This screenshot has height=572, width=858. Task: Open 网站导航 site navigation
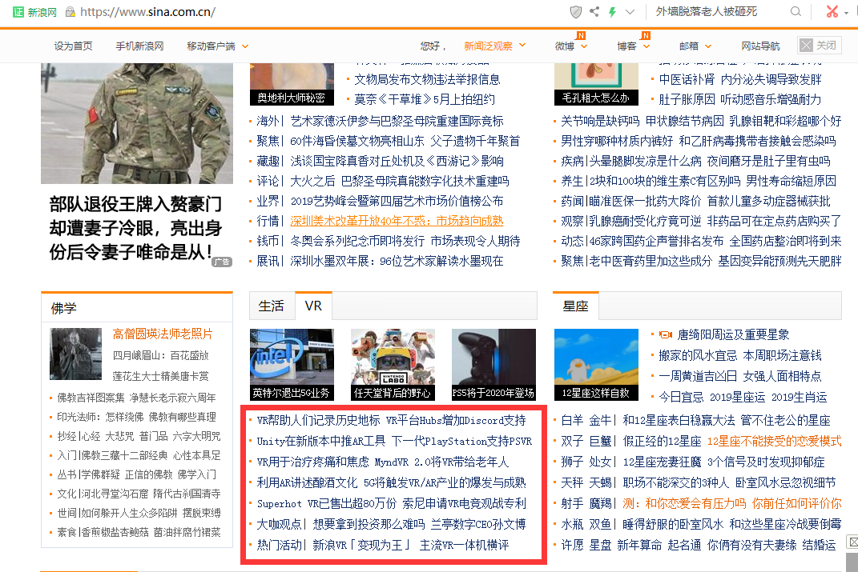[760, 46]
